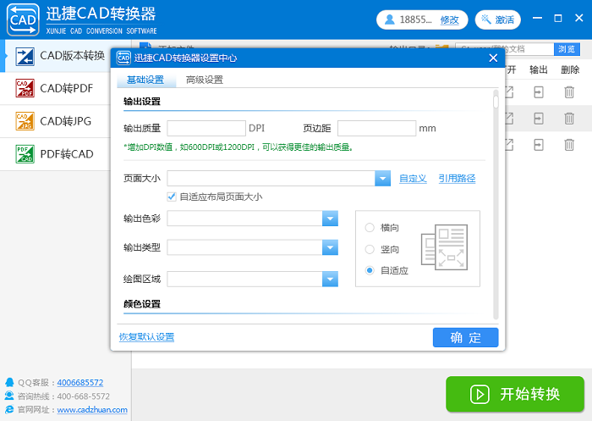Click the open icon in the second file row
This screenshot has height=421, width=592.
509,119
